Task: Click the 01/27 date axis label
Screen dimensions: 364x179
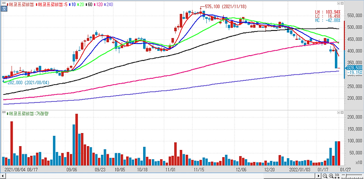Action: click(x=346, y=169)
